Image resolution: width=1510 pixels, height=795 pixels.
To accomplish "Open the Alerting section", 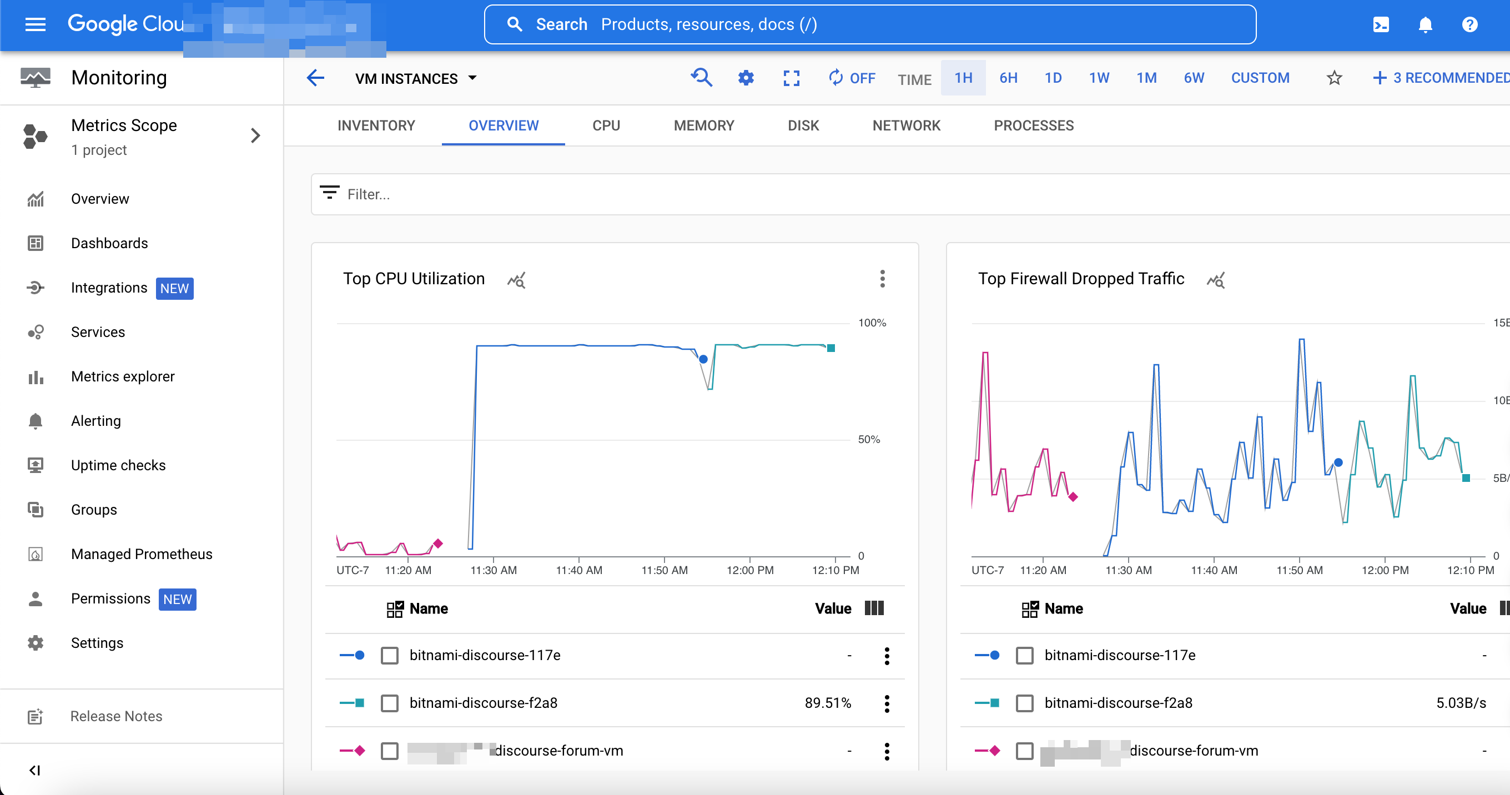I will tap(95, 420).
